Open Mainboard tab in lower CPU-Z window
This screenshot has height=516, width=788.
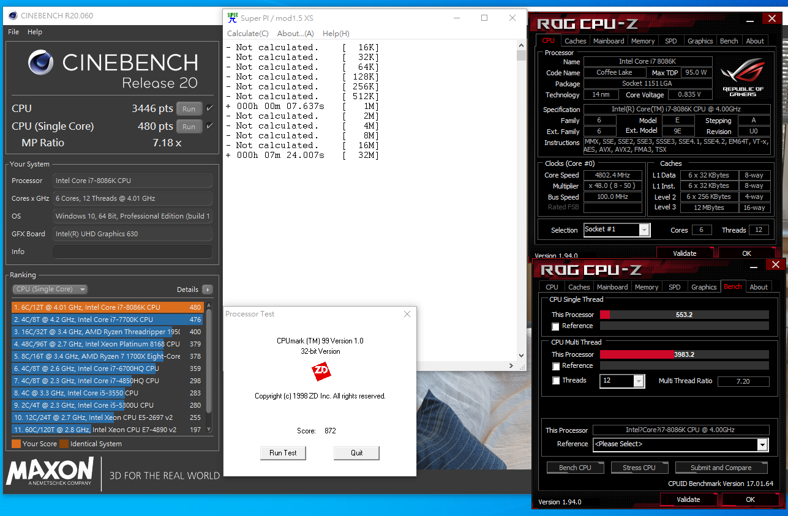[612, 287]
